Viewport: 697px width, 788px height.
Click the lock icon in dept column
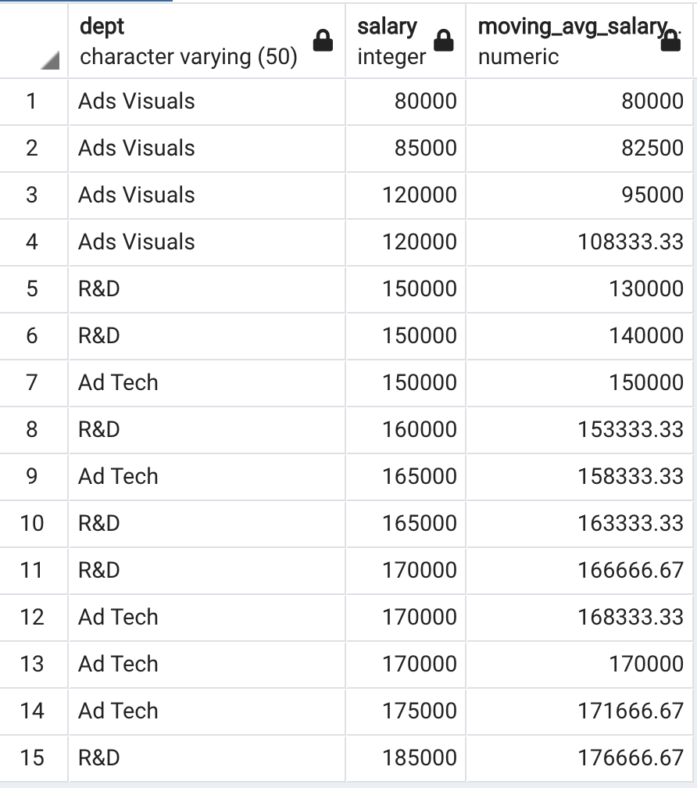coord(323,41)
